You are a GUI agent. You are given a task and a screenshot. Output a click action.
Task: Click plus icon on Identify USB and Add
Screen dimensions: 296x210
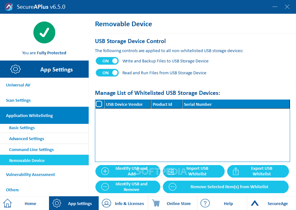tap(105, 171)
